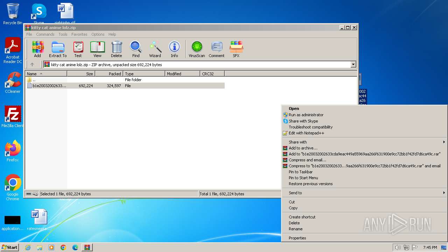Open media player taskbar icon
Screen dimensions: 448x252
[51, 247]
